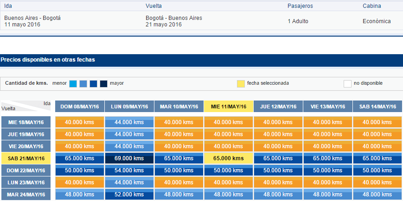The height and width of the screenshot is (201, 403).
Task: Pick 44.000 kms cell in VIE 20/MAY row
Action: coord(129,146)
